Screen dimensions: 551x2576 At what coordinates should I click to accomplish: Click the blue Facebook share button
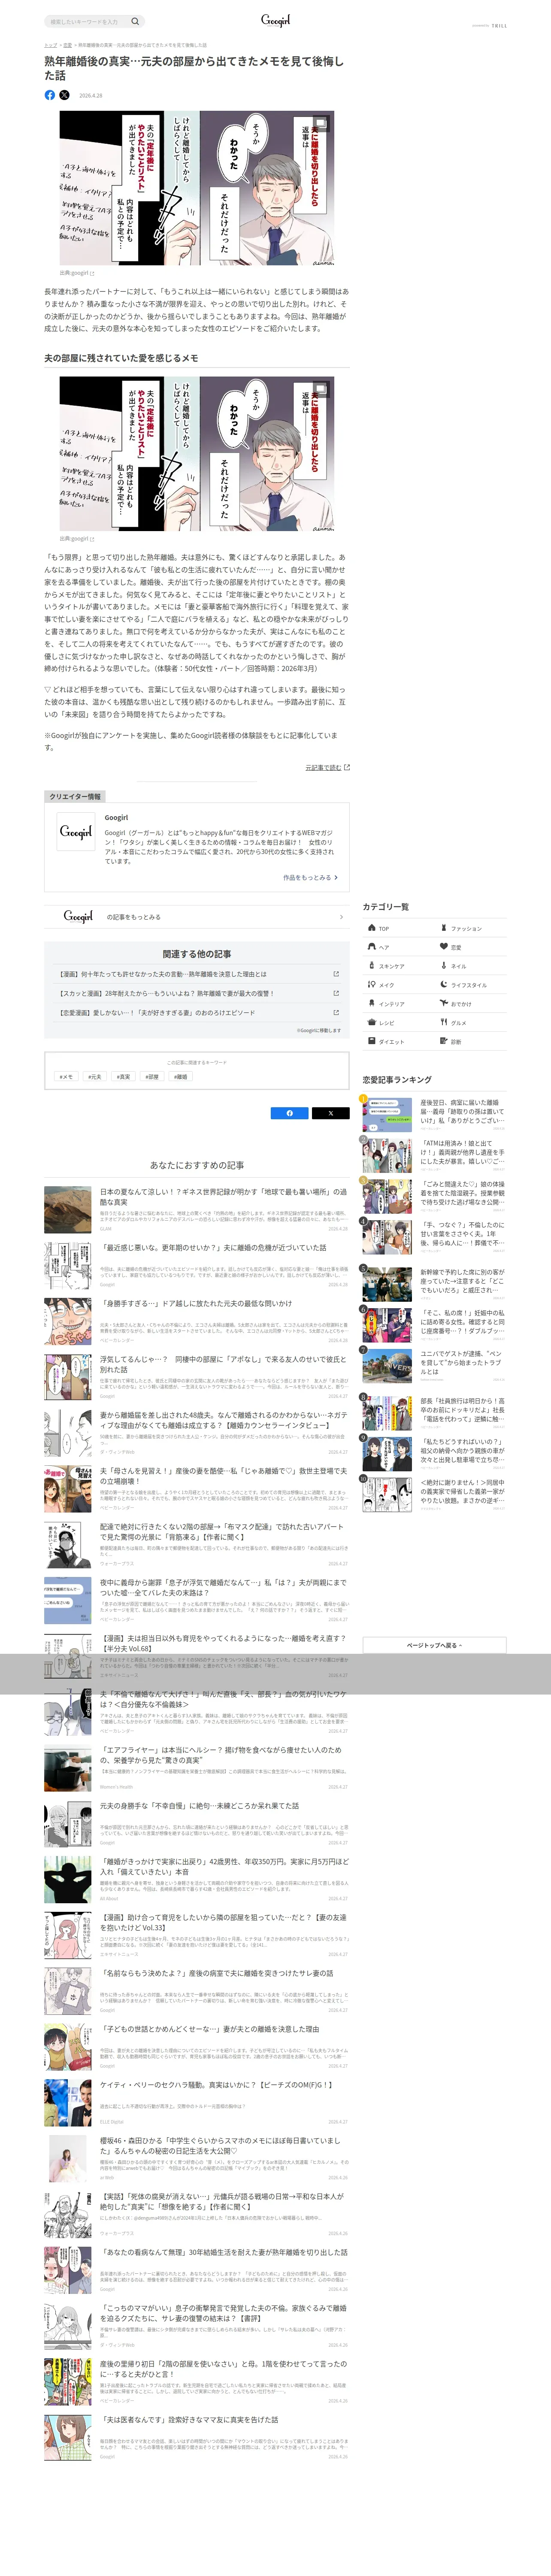click(x=290, y=1113)
